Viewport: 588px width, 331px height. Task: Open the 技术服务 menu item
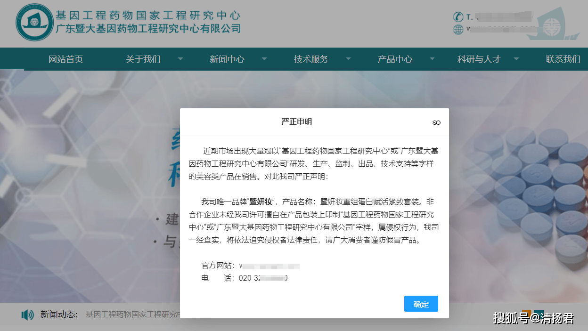(311, 59)
